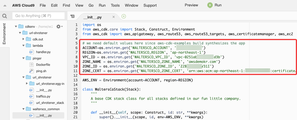Image resolution: width=297 pixels, height=120 pixels.
Task: Select the cdkenv root folder icon
Action: (x=21, y=27)
